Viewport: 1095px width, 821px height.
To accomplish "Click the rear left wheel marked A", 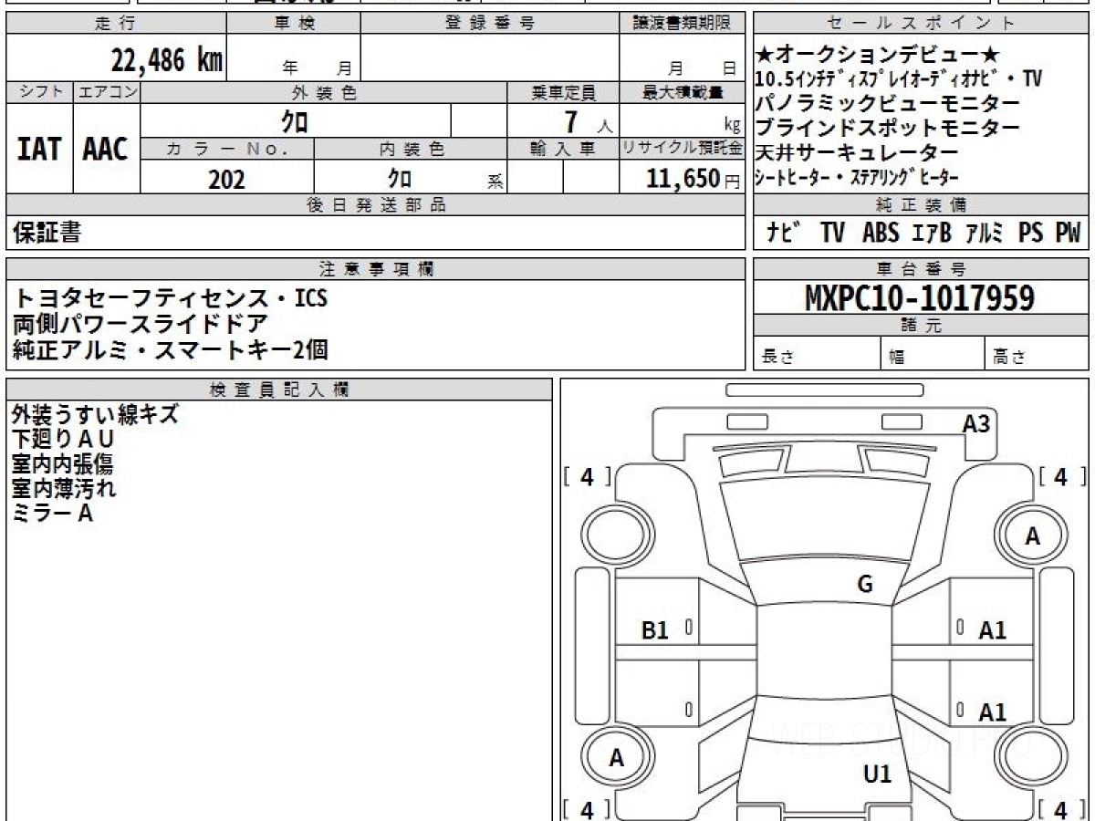I will pyautogui.click(x=617, y=757).
